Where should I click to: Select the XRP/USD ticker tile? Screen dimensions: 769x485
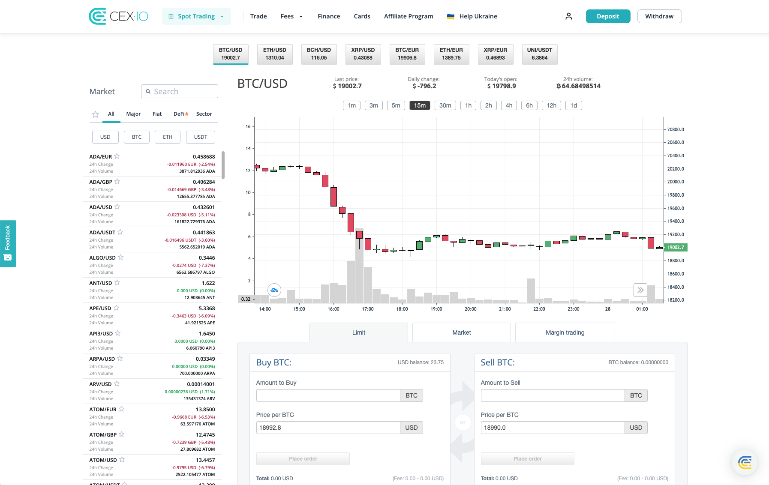[x=363, y=54]
